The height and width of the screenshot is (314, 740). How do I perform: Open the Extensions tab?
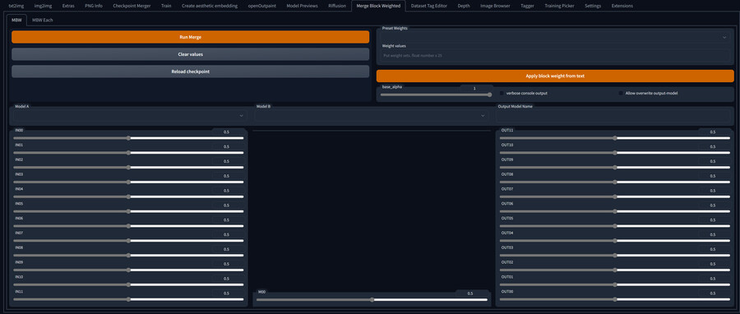[622, 6]
